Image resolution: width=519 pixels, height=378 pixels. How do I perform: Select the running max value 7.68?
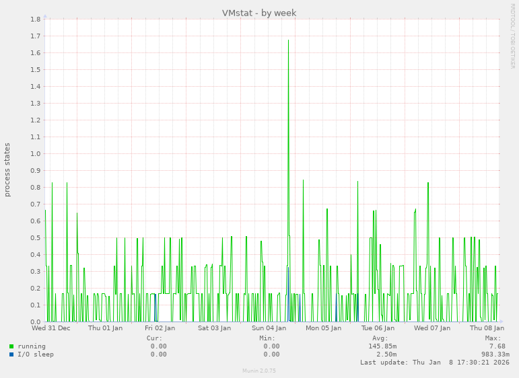[497, 346]
